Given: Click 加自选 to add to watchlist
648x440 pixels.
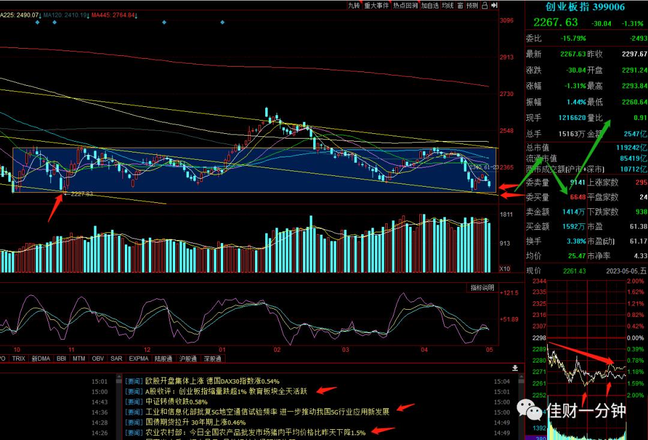Looking at the screenshot, I should [x=430, y=5].
